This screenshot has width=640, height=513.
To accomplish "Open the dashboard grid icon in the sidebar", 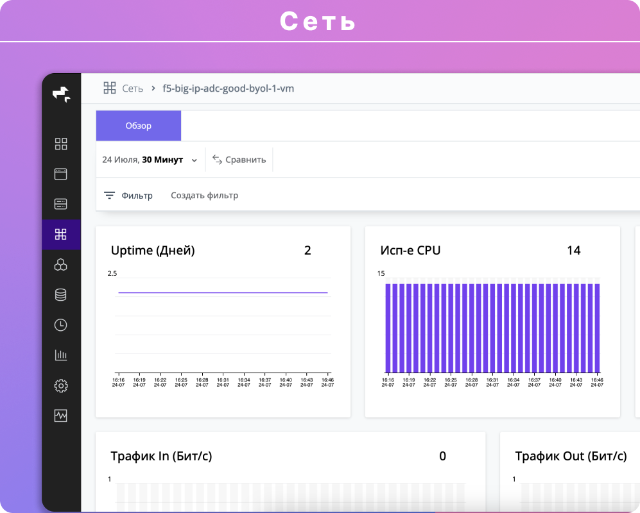I will pos(61,144).
